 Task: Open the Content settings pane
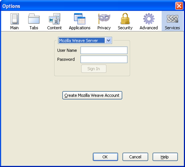point(54,21)
